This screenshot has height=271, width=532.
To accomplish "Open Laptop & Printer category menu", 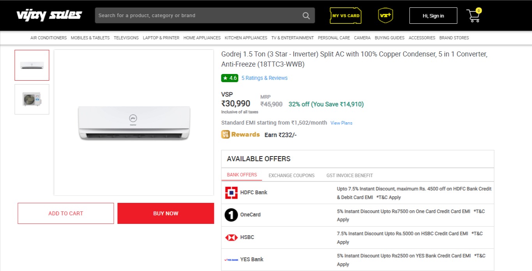I will (x=161, y=38).
